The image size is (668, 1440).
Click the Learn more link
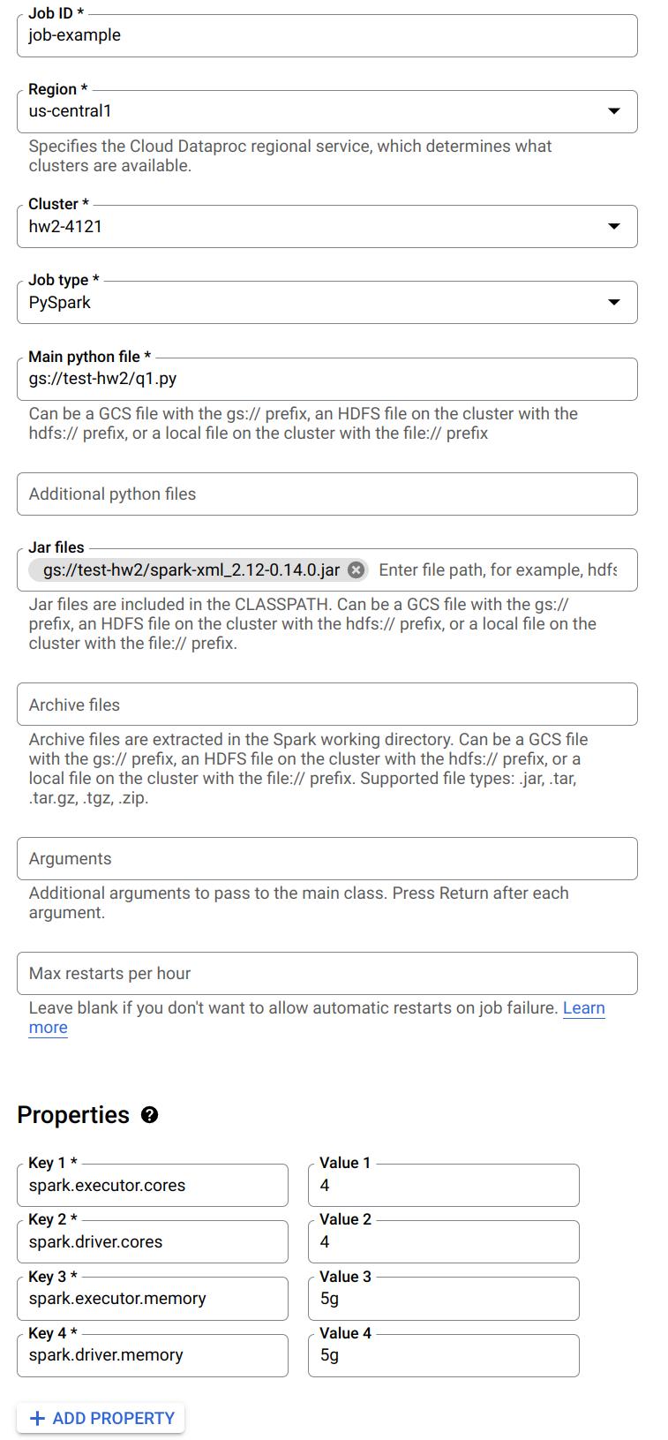[x=584, y=1007]
